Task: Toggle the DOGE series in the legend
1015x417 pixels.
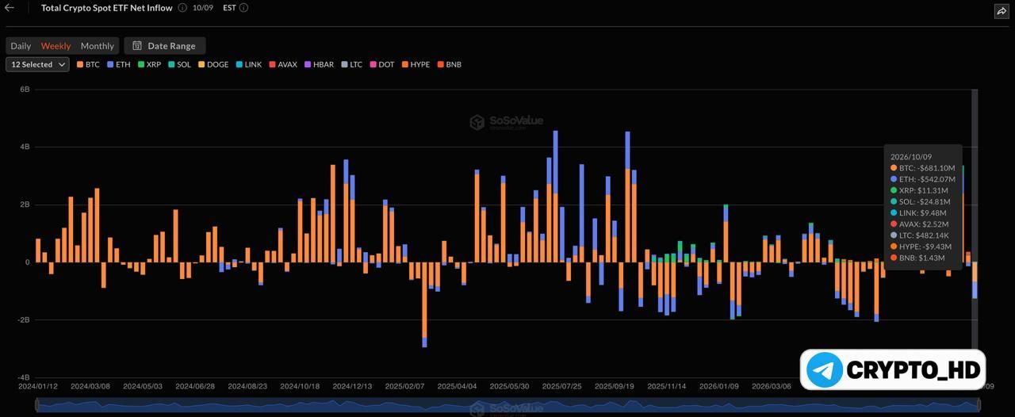Action: [x=213, y=64]
